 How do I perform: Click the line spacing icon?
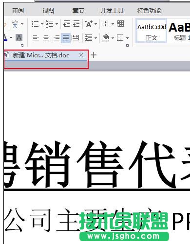(89, 38)
